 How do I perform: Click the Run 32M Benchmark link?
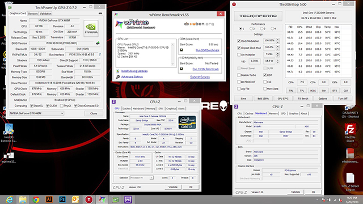208,50
